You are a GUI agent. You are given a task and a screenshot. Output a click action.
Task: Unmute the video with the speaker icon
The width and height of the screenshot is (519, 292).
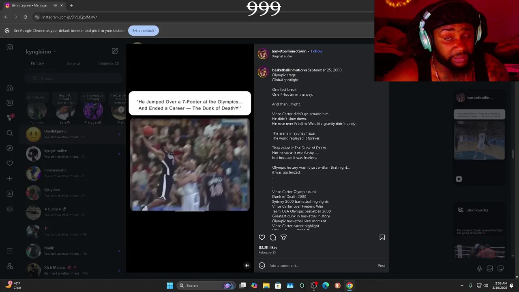(247, 266)
